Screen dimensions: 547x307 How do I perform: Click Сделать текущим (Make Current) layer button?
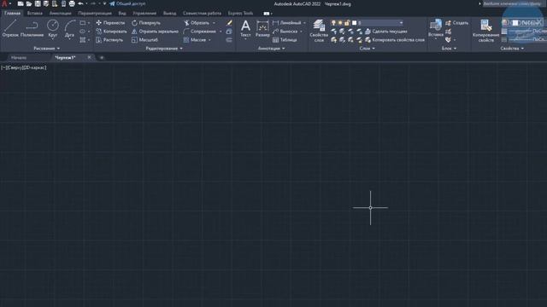click(x=386, y=32)
